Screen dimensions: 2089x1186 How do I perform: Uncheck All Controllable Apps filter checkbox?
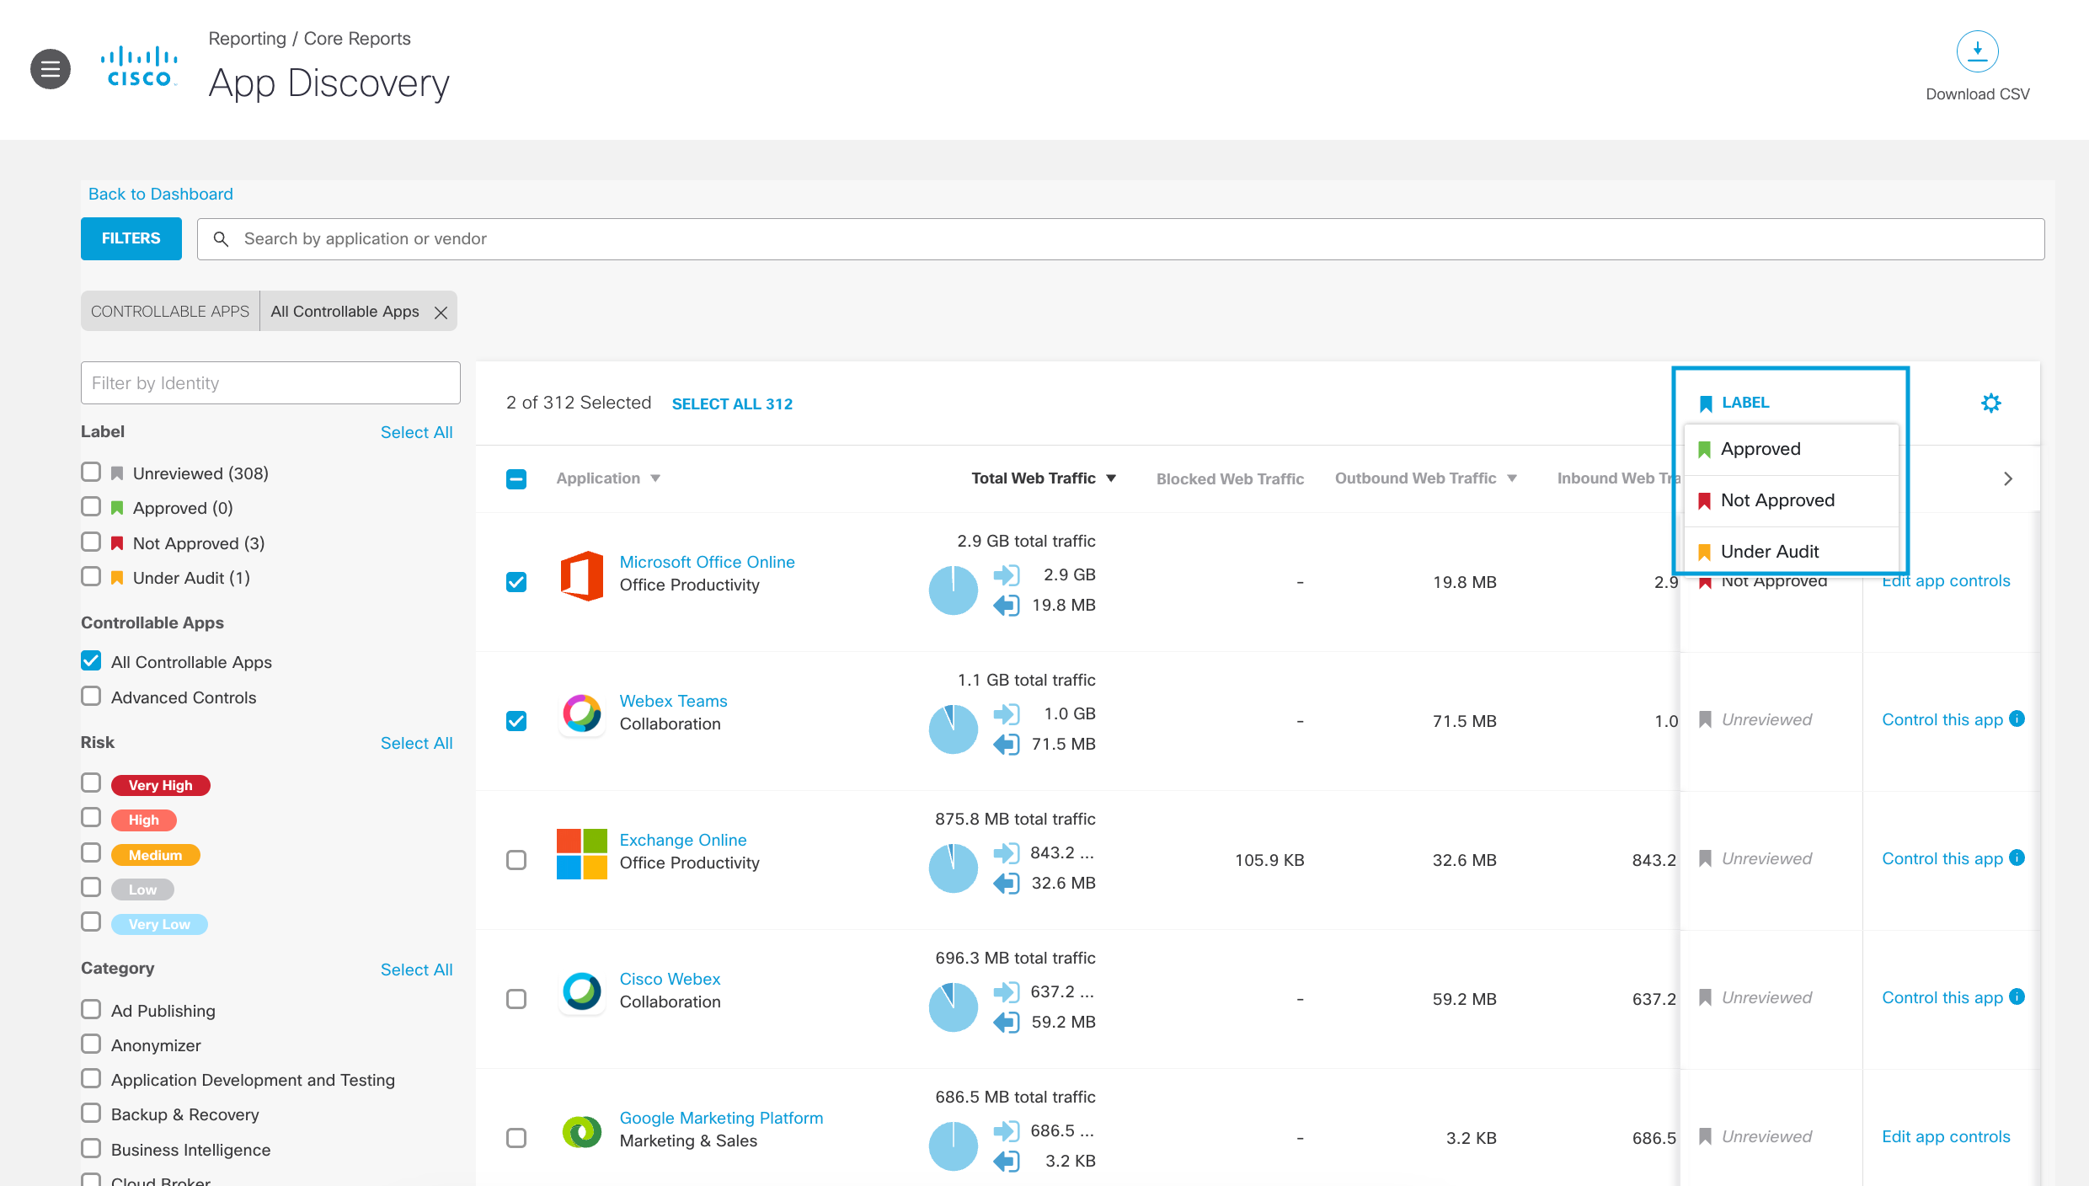[x=91, y=660]
